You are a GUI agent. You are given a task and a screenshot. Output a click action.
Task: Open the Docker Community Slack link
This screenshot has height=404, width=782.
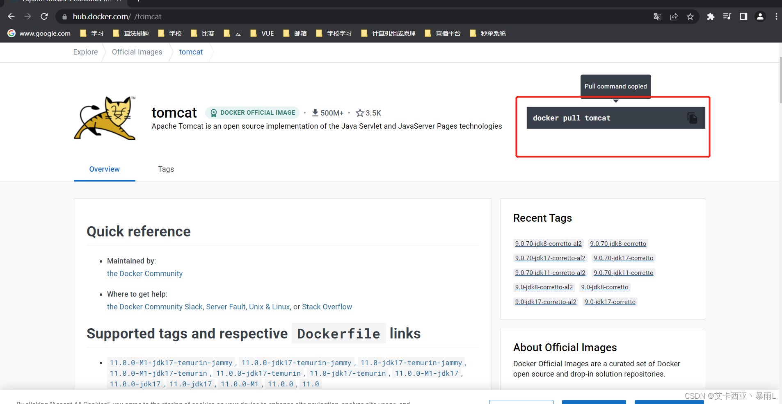[x=155, y=307]
